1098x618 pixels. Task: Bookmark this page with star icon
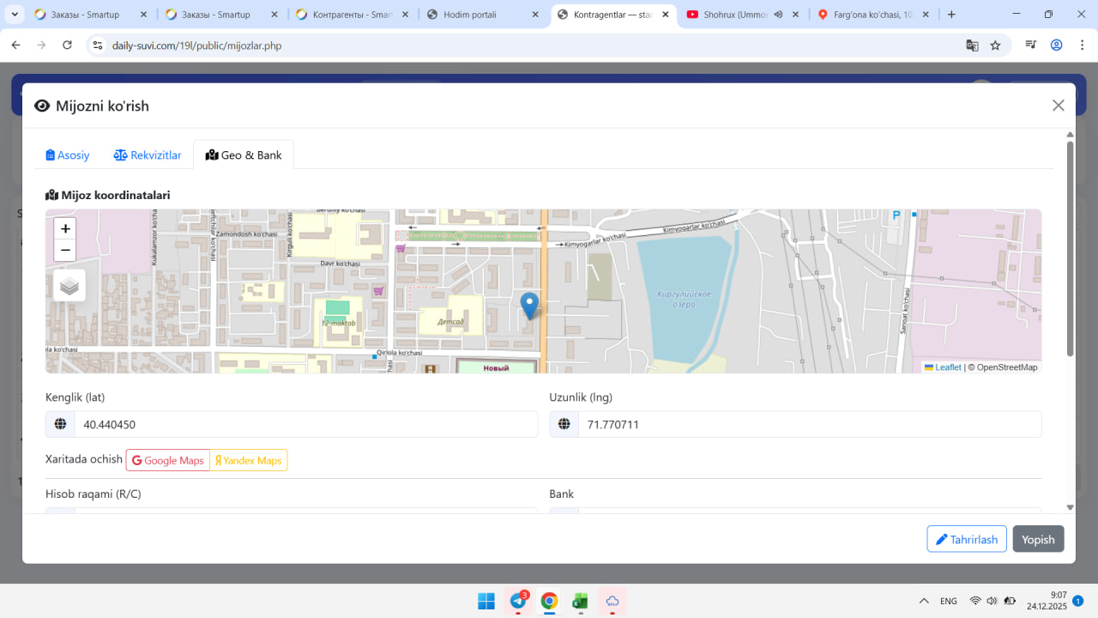tap(995, 45)
